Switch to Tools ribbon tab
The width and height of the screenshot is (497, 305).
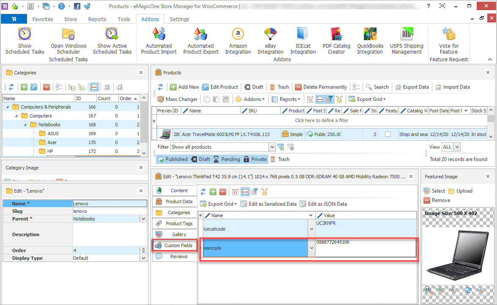(123, 19)
